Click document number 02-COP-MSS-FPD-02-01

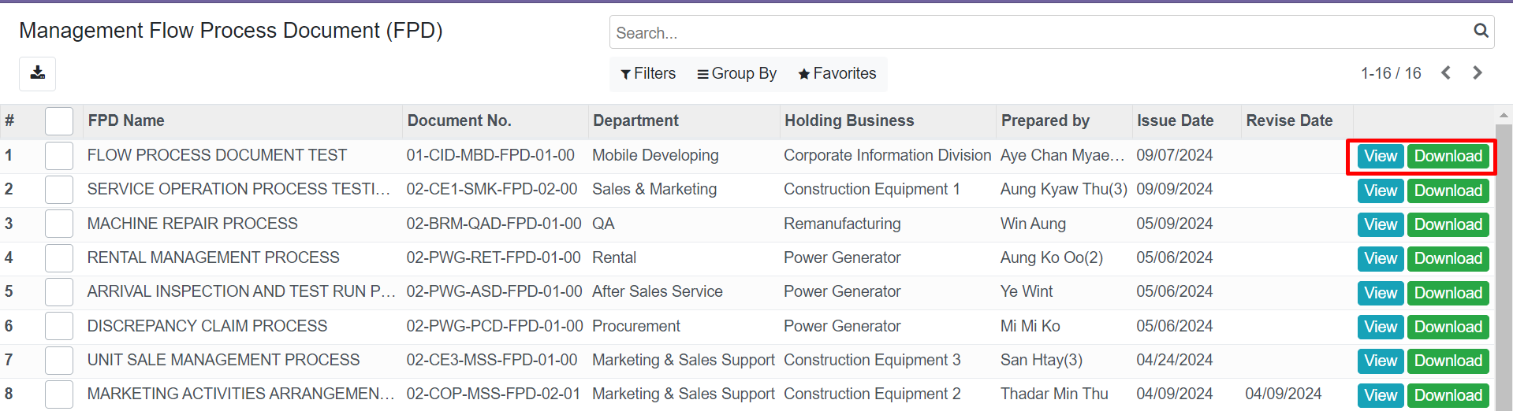pos(494,394)
